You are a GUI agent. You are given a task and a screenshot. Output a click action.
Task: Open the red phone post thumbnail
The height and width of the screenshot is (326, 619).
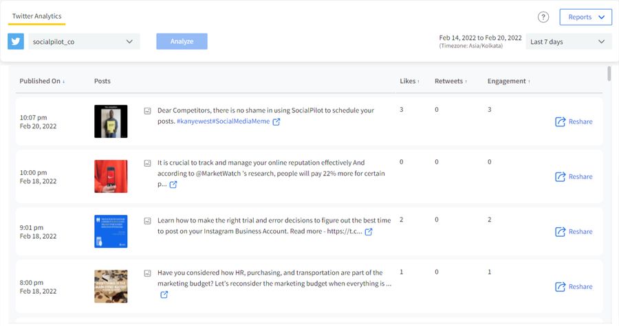click(111, 176)
